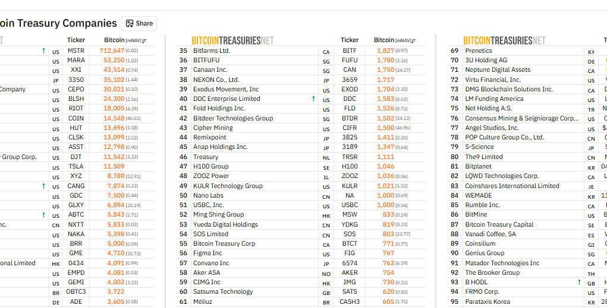
Task: Click the sort icon in second Bitcoin header
Action: (x=415, y=40)
